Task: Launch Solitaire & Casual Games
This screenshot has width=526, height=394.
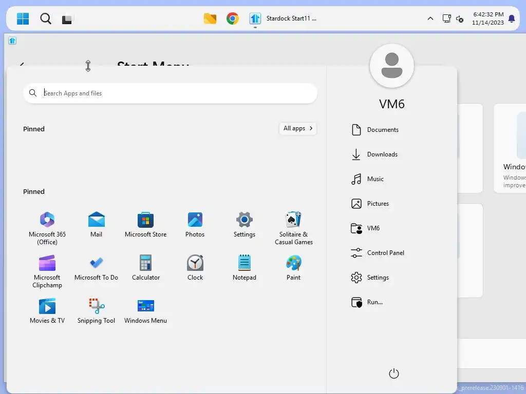Action: click(x=293, y=228)
